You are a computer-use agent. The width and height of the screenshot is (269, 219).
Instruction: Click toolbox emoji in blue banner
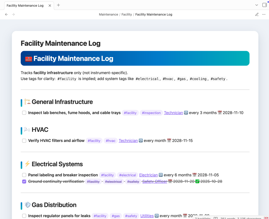tap(28, 59)
